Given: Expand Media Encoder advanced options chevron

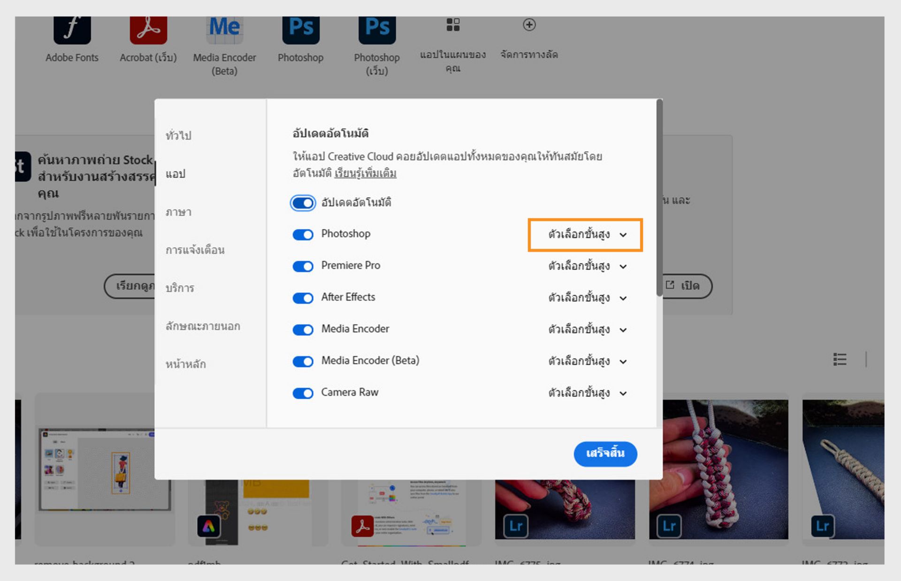Looking at the screenshot, I should (x=623, y=330).
